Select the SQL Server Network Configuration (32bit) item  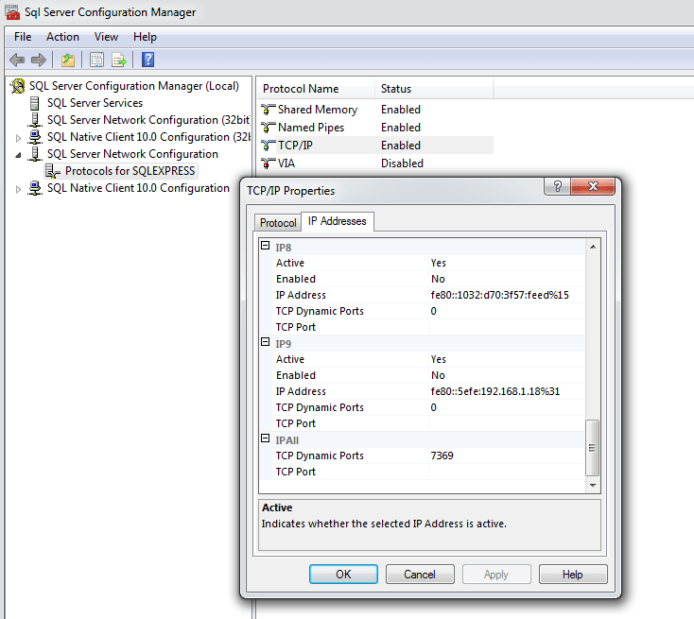(x=147, y=120)
